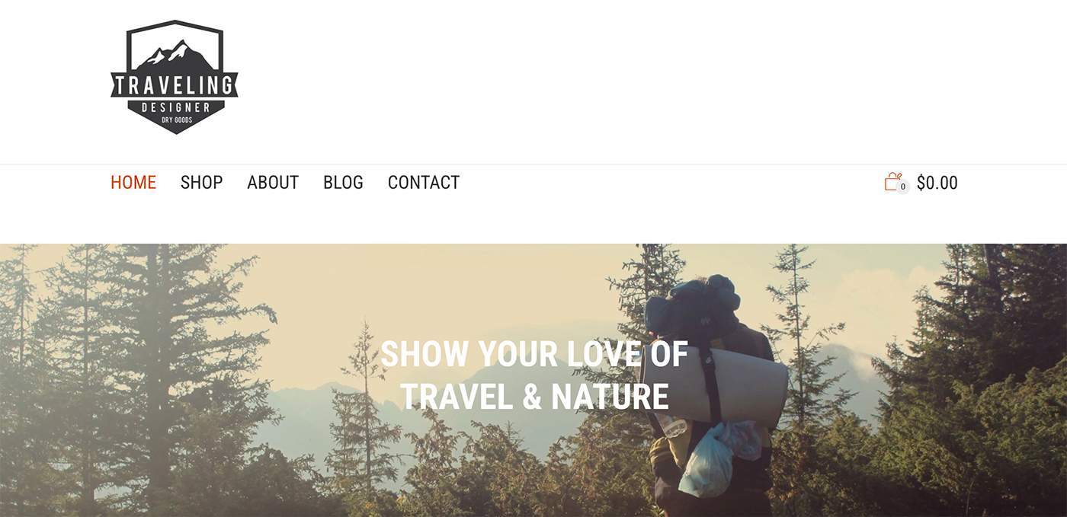Open the SHOP page
1067x517 pixels.
201,183
